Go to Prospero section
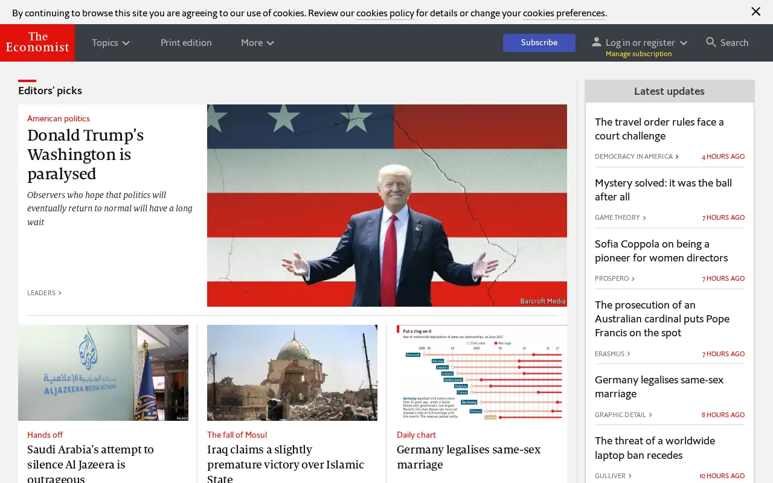Viewport: 773px width, 483px height. (x=615, y=278)
